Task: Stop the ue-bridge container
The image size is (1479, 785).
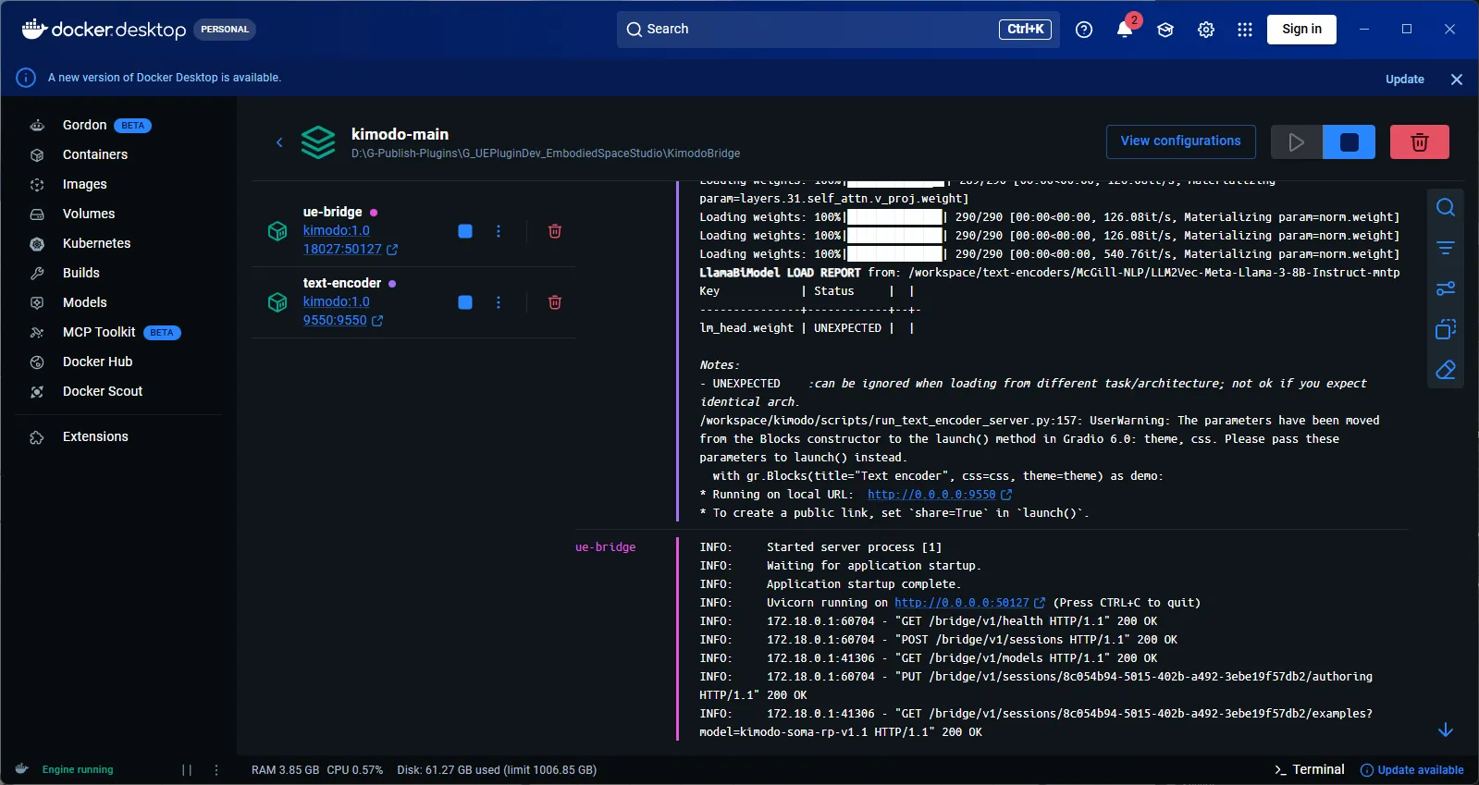Action: (465, 231)
